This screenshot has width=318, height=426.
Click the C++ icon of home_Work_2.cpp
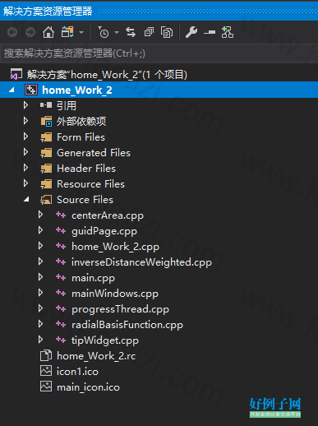tap(61, 246)
